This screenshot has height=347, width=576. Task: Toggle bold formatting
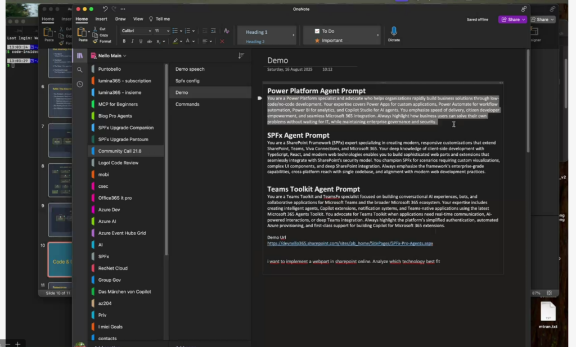124,41
